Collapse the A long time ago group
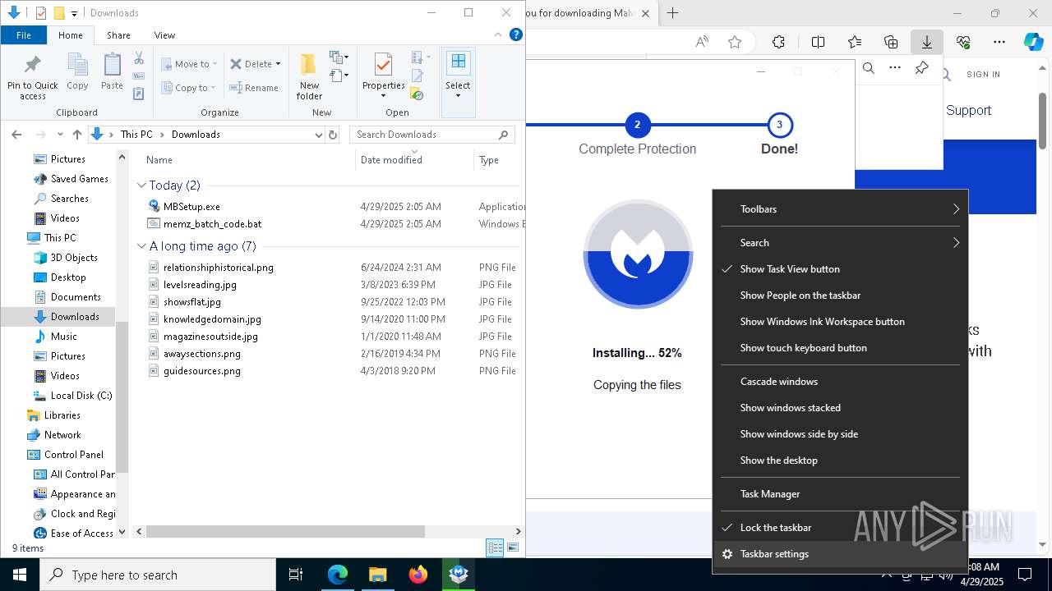This screenshot has height=591, width=1052. (x=141, y=246)
